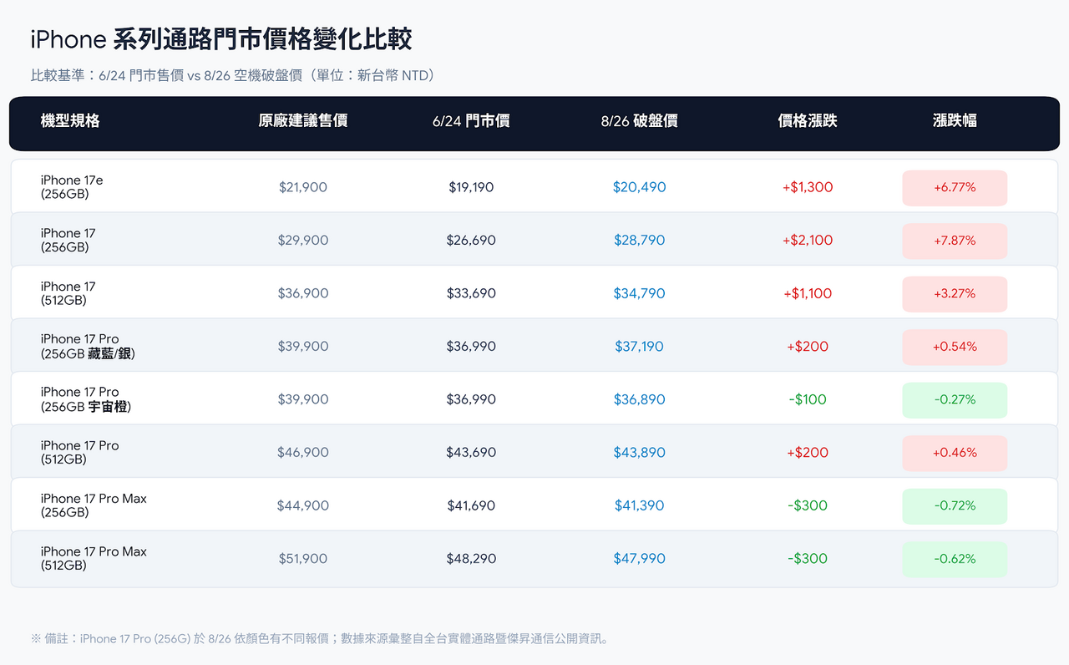Click the $34,790 price in blue
The width and height of the screenshot is (1069, 665).
(639, 293)
